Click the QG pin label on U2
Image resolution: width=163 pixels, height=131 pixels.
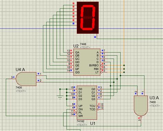[77, 72]
